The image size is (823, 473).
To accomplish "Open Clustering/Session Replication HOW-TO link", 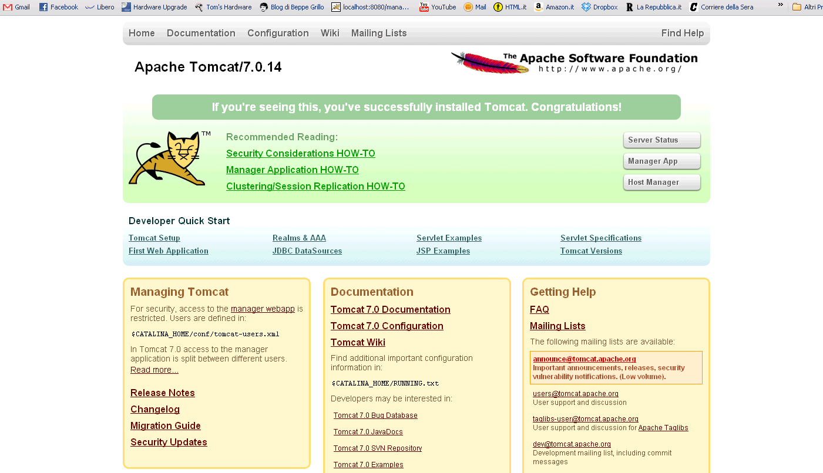I will [x=315, y=187].
